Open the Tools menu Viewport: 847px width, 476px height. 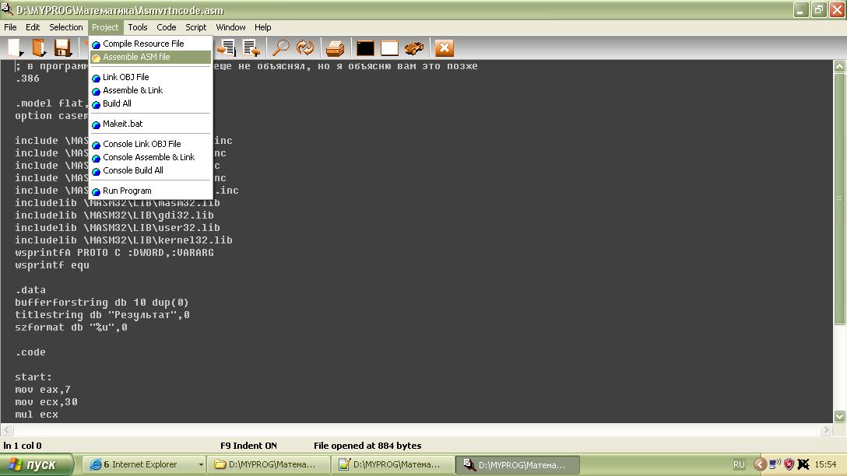click(x=137, y=27)
